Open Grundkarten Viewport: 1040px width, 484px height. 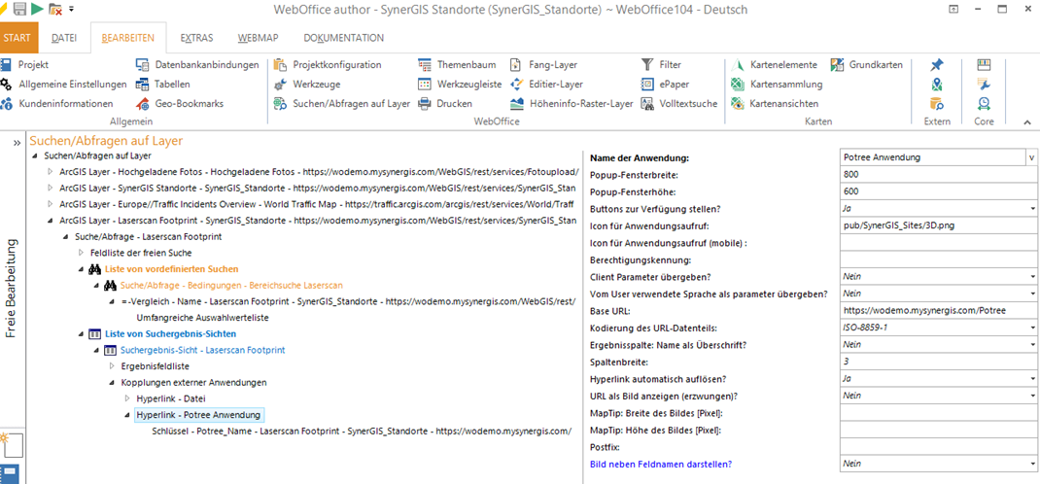(x=866, y=65)
